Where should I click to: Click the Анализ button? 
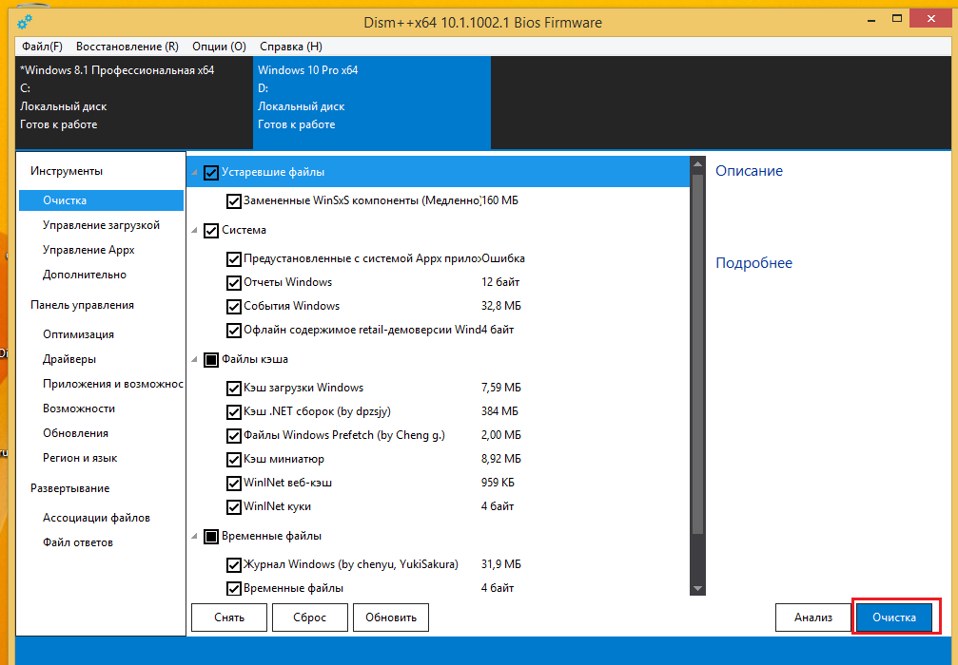point(813,617)
